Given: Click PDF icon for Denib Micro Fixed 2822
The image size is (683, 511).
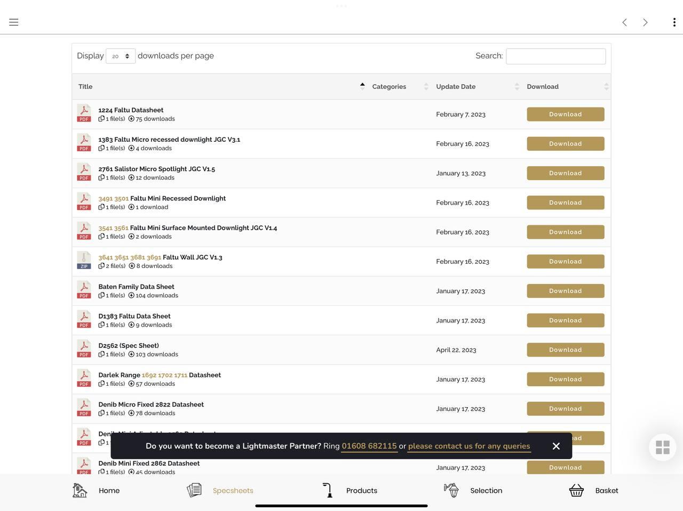Looking at the screenshot, I should click(x=84, y=407).
